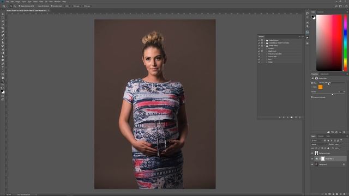This screenshot has width=349, height=196.
Task: Select the Gradient tool
Action: (3, 53)
